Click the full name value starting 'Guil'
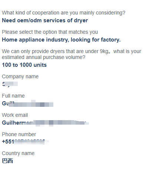Screen dimensions: 166x171 [x=28, y=103]
